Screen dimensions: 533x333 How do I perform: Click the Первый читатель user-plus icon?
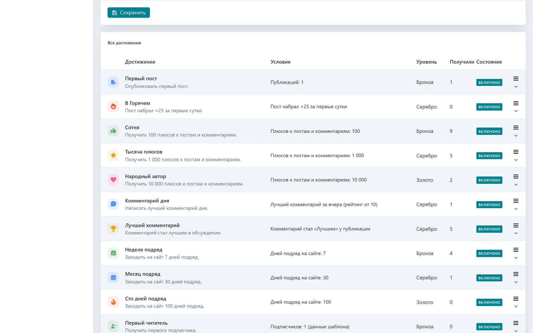pyautogui.click(x=113, y=326)
